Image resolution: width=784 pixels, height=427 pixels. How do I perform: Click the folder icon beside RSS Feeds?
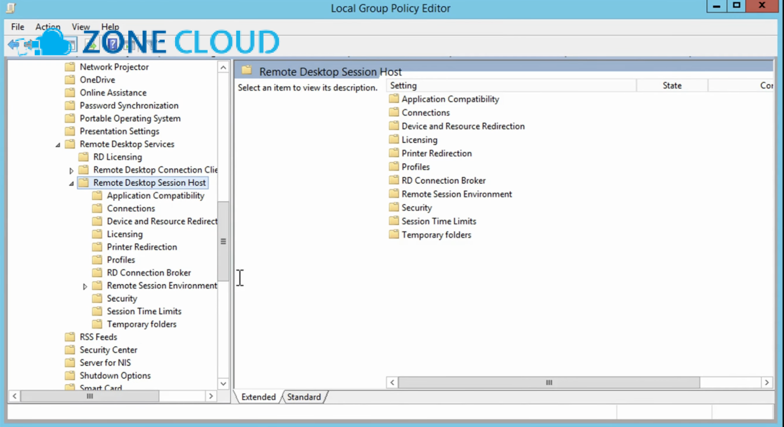pyautogui.click(x=70, y=337)
